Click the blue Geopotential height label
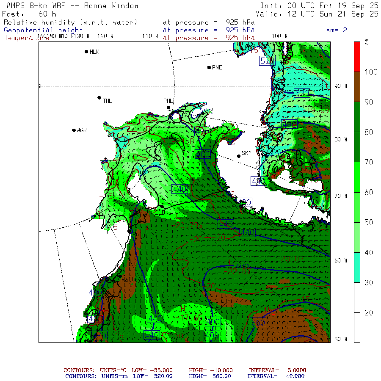381x381 pixels. click(x=44, y=30)
